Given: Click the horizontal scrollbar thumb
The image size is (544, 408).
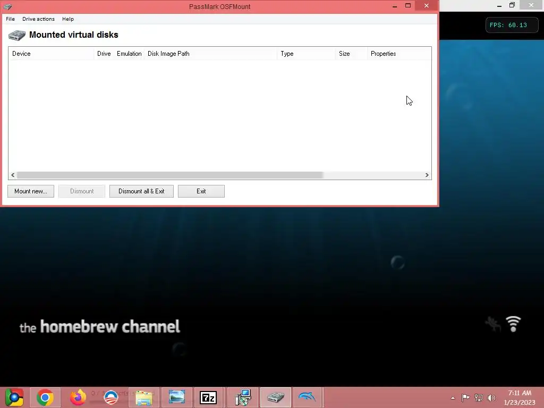Looking at the screenshot, I should click(170, 175).
